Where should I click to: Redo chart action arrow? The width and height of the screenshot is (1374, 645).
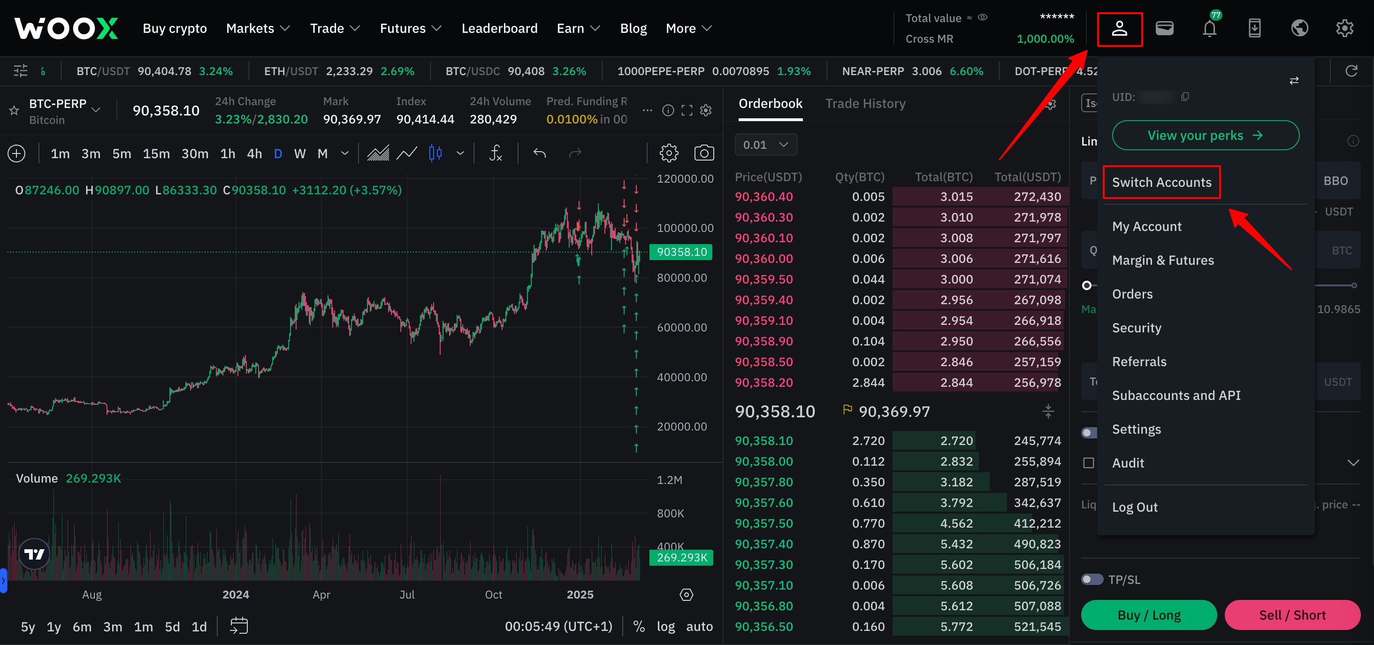click(x=575, y=154)
